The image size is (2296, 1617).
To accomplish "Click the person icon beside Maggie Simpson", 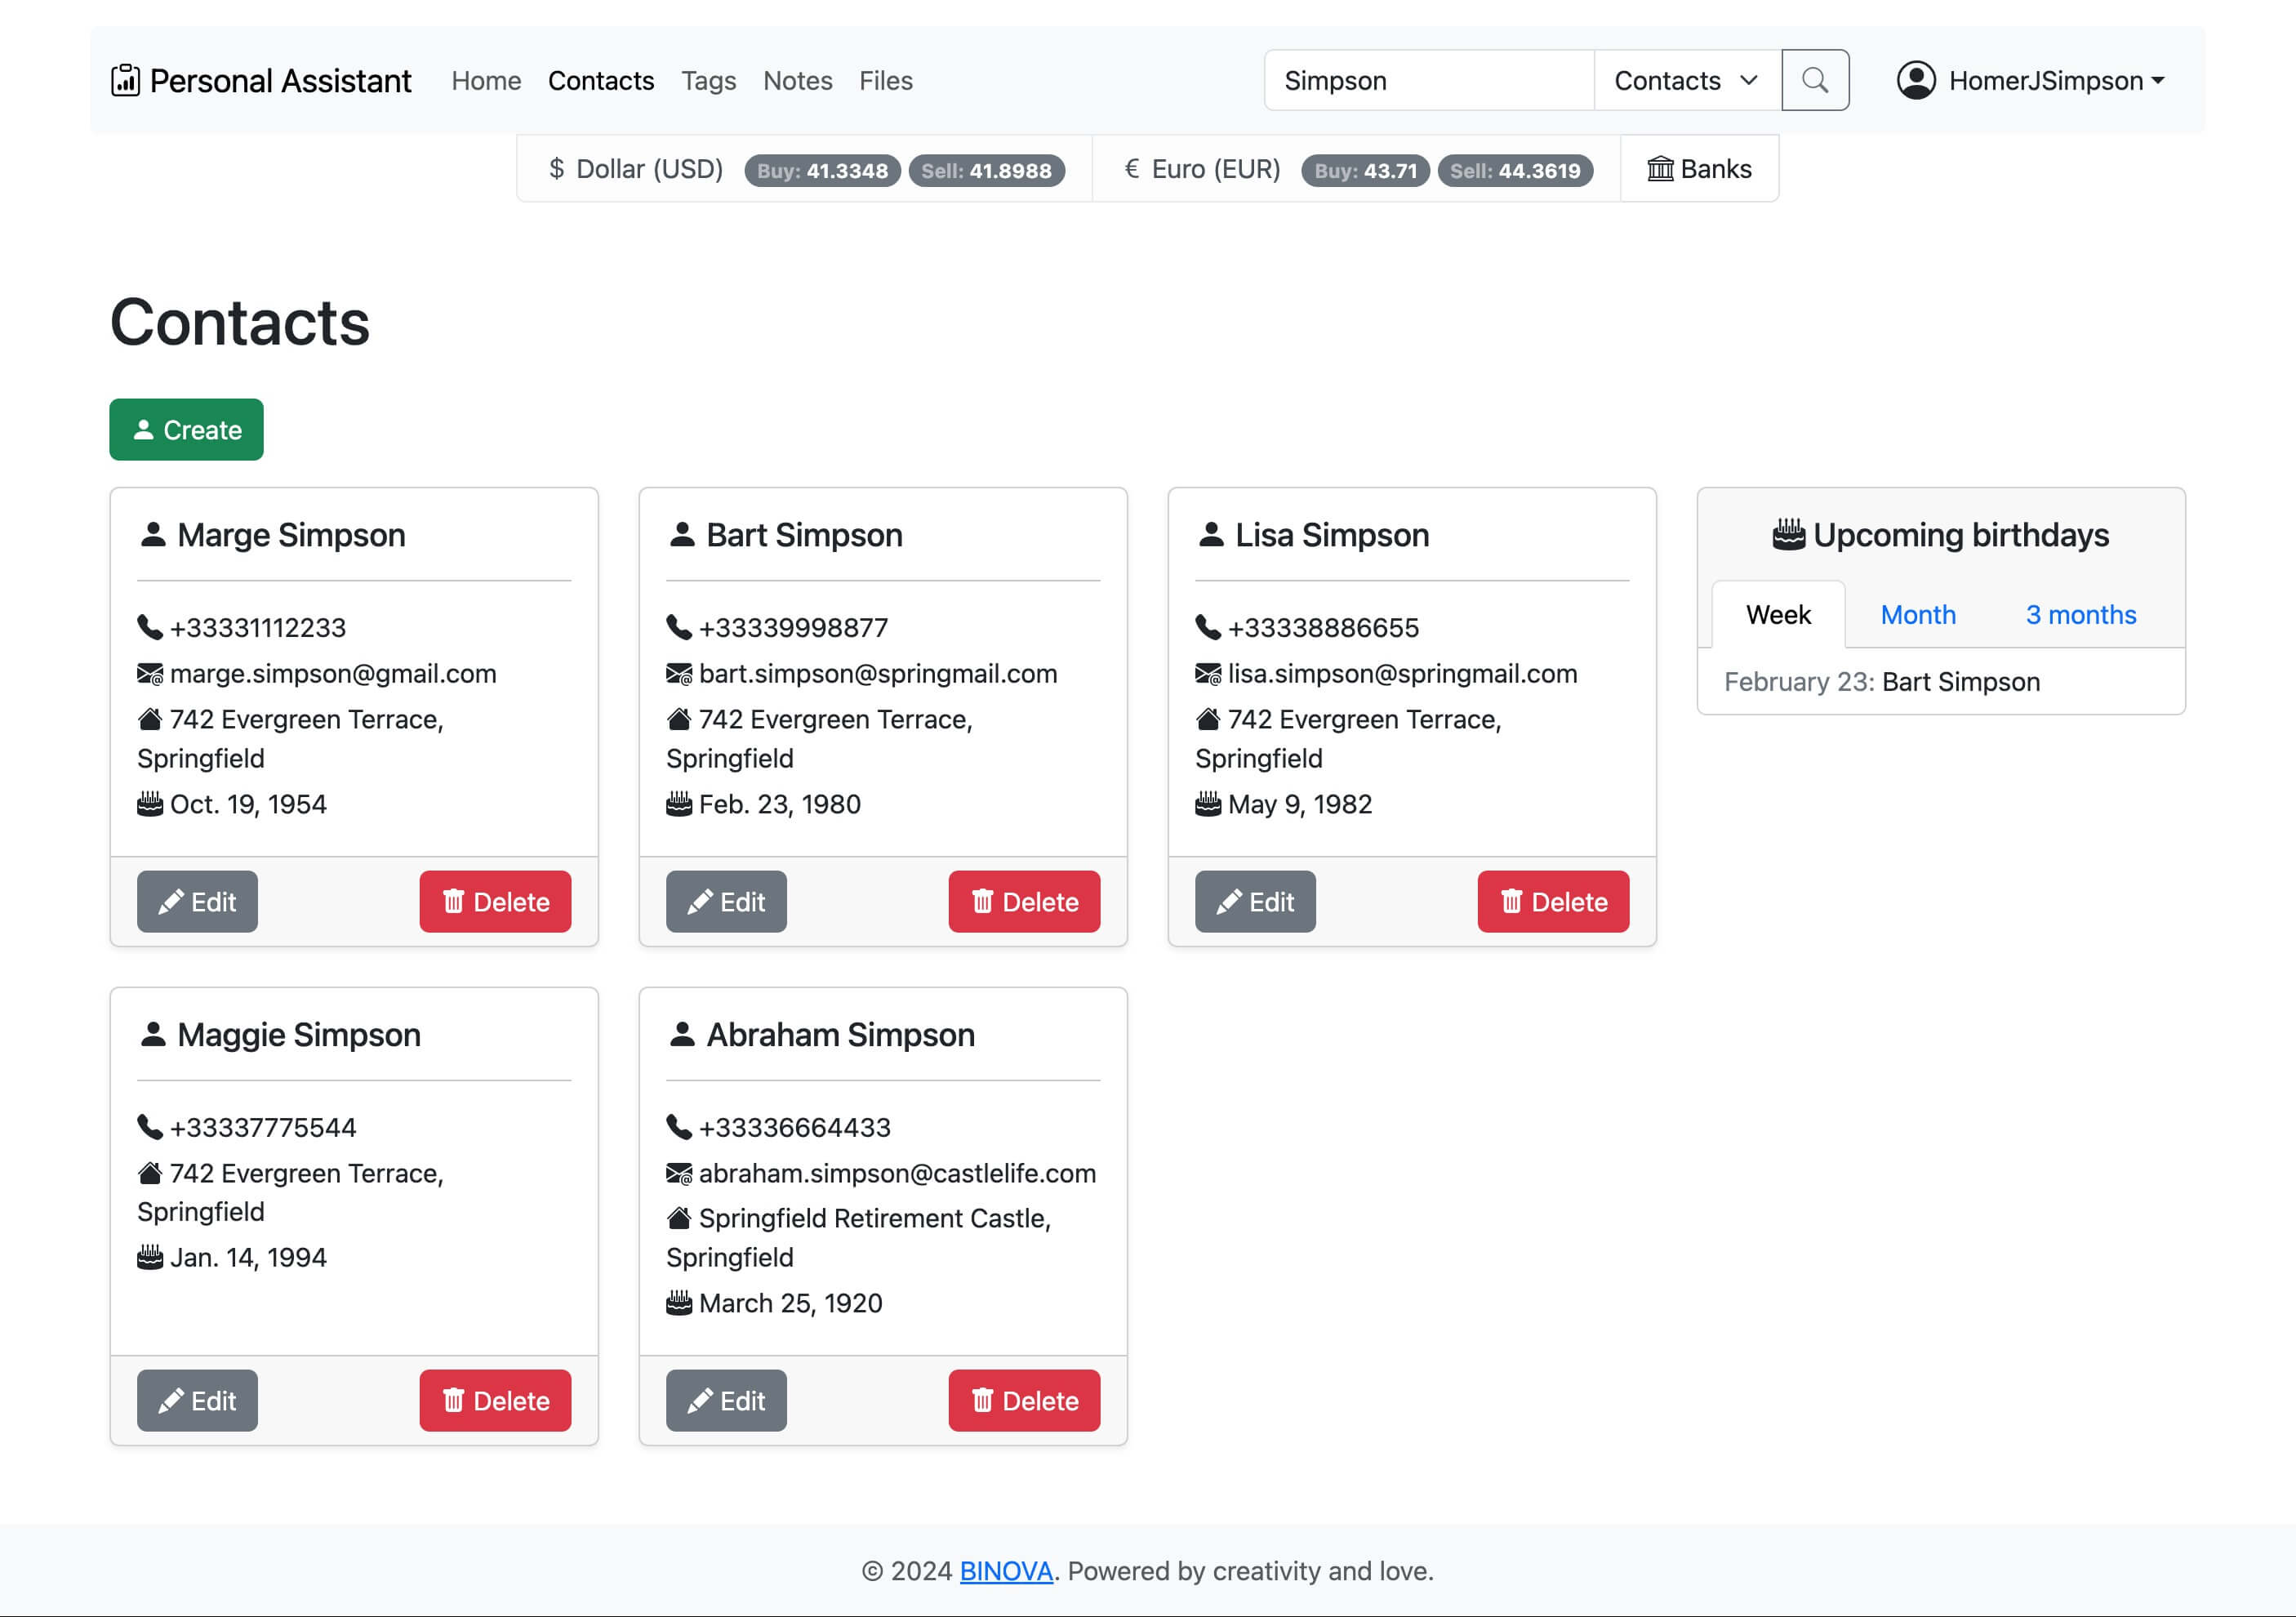I will pyautogui.click(x=153, y=1033).
